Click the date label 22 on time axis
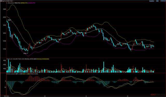Screen dimensions: 166x97 click(x=128, y=96)
